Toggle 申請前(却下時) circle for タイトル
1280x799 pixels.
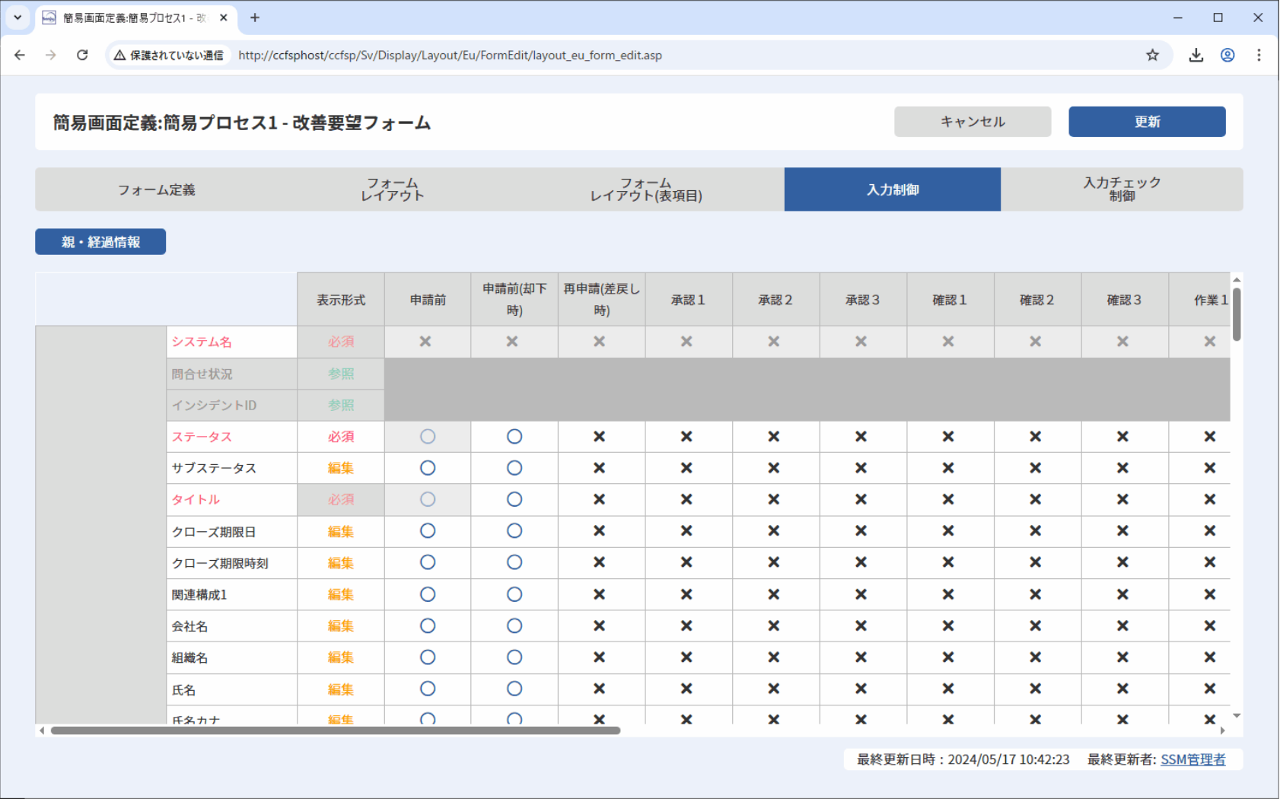click(x=514, y=499)
